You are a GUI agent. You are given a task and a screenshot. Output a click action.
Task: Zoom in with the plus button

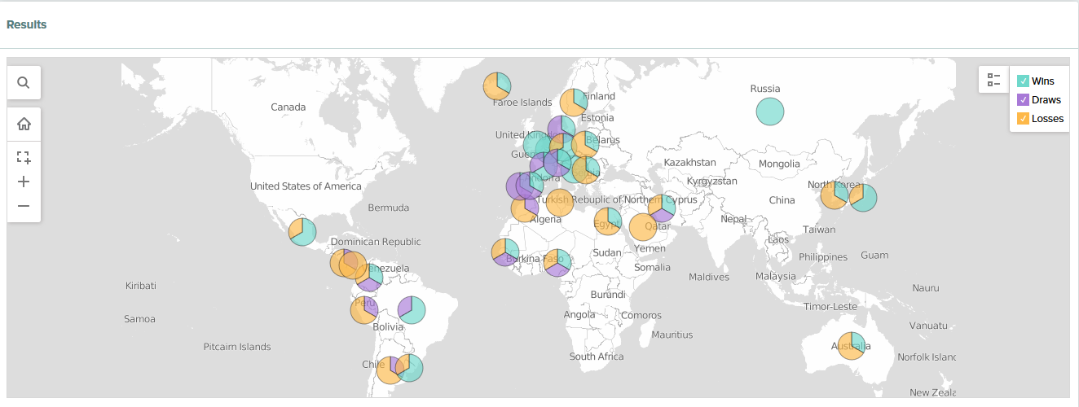(x=24, y=182)
